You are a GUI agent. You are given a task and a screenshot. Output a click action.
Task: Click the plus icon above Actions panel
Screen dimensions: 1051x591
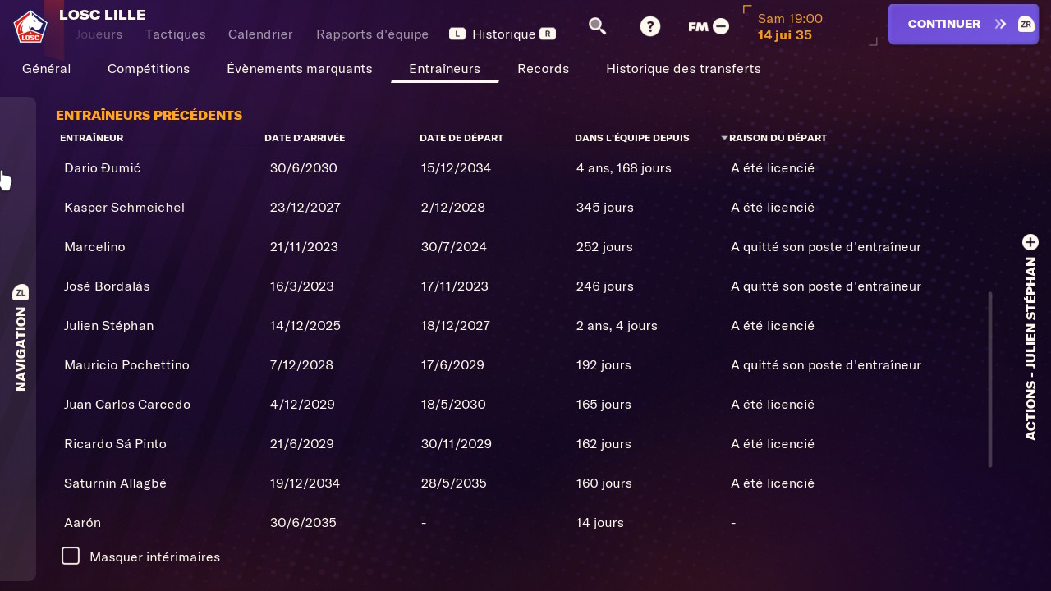[x=1030, y=242]
